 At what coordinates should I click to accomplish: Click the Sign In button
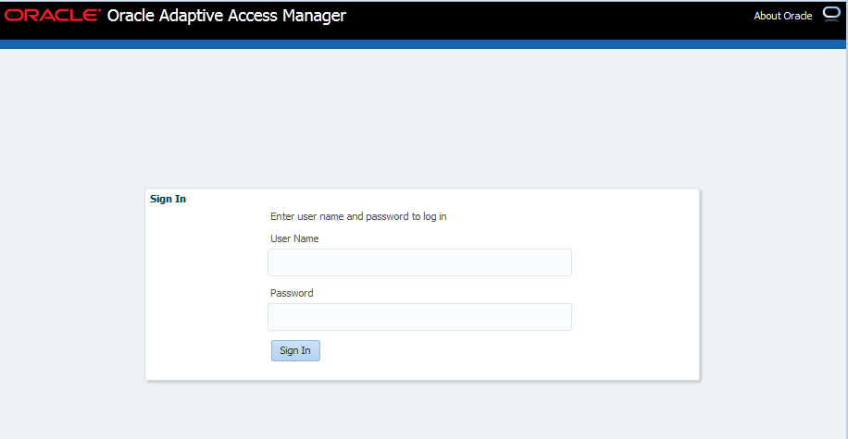tap(295, 350)
